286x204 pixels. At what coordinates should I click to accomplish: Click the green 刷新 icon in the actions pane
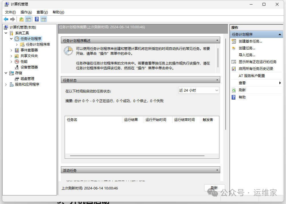(234, 90)
